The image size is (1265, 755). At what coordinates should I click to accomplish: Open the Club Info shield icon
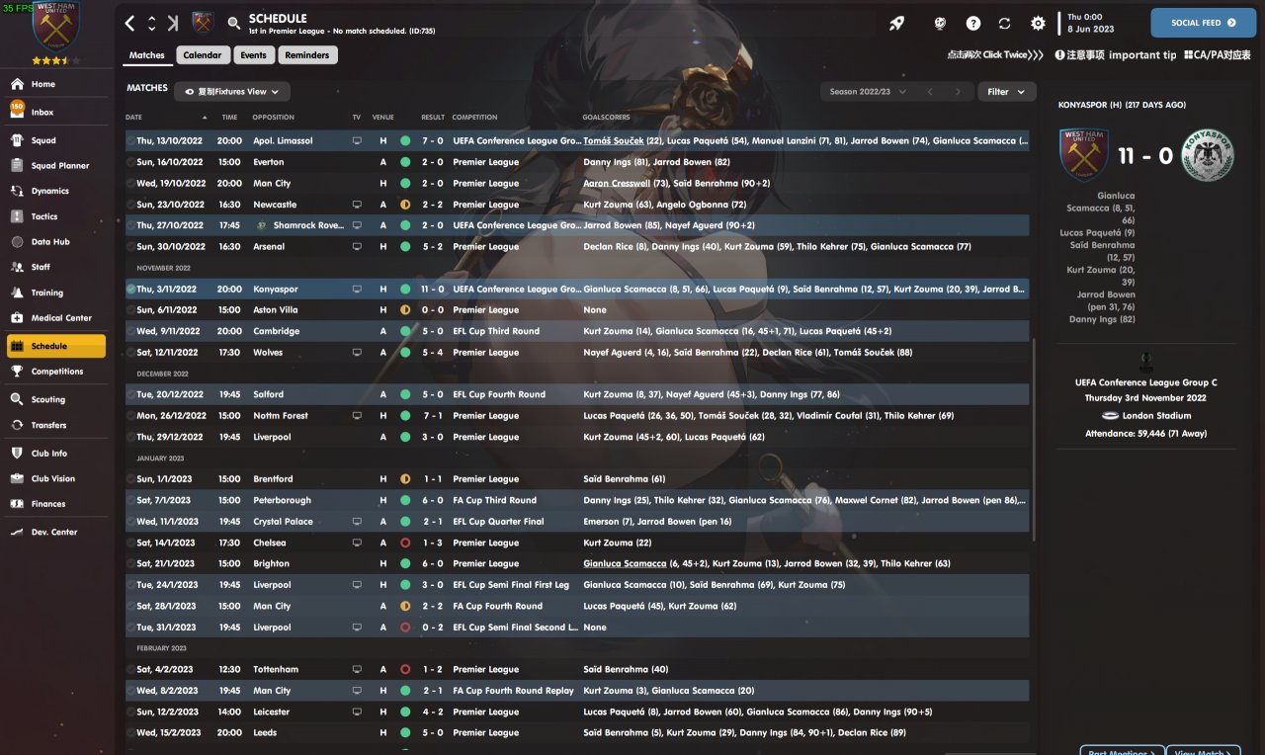pos(17,454)
